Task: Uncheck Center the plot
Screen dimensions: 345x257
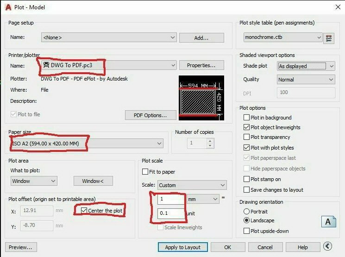Action: click(x=84, y=211)
